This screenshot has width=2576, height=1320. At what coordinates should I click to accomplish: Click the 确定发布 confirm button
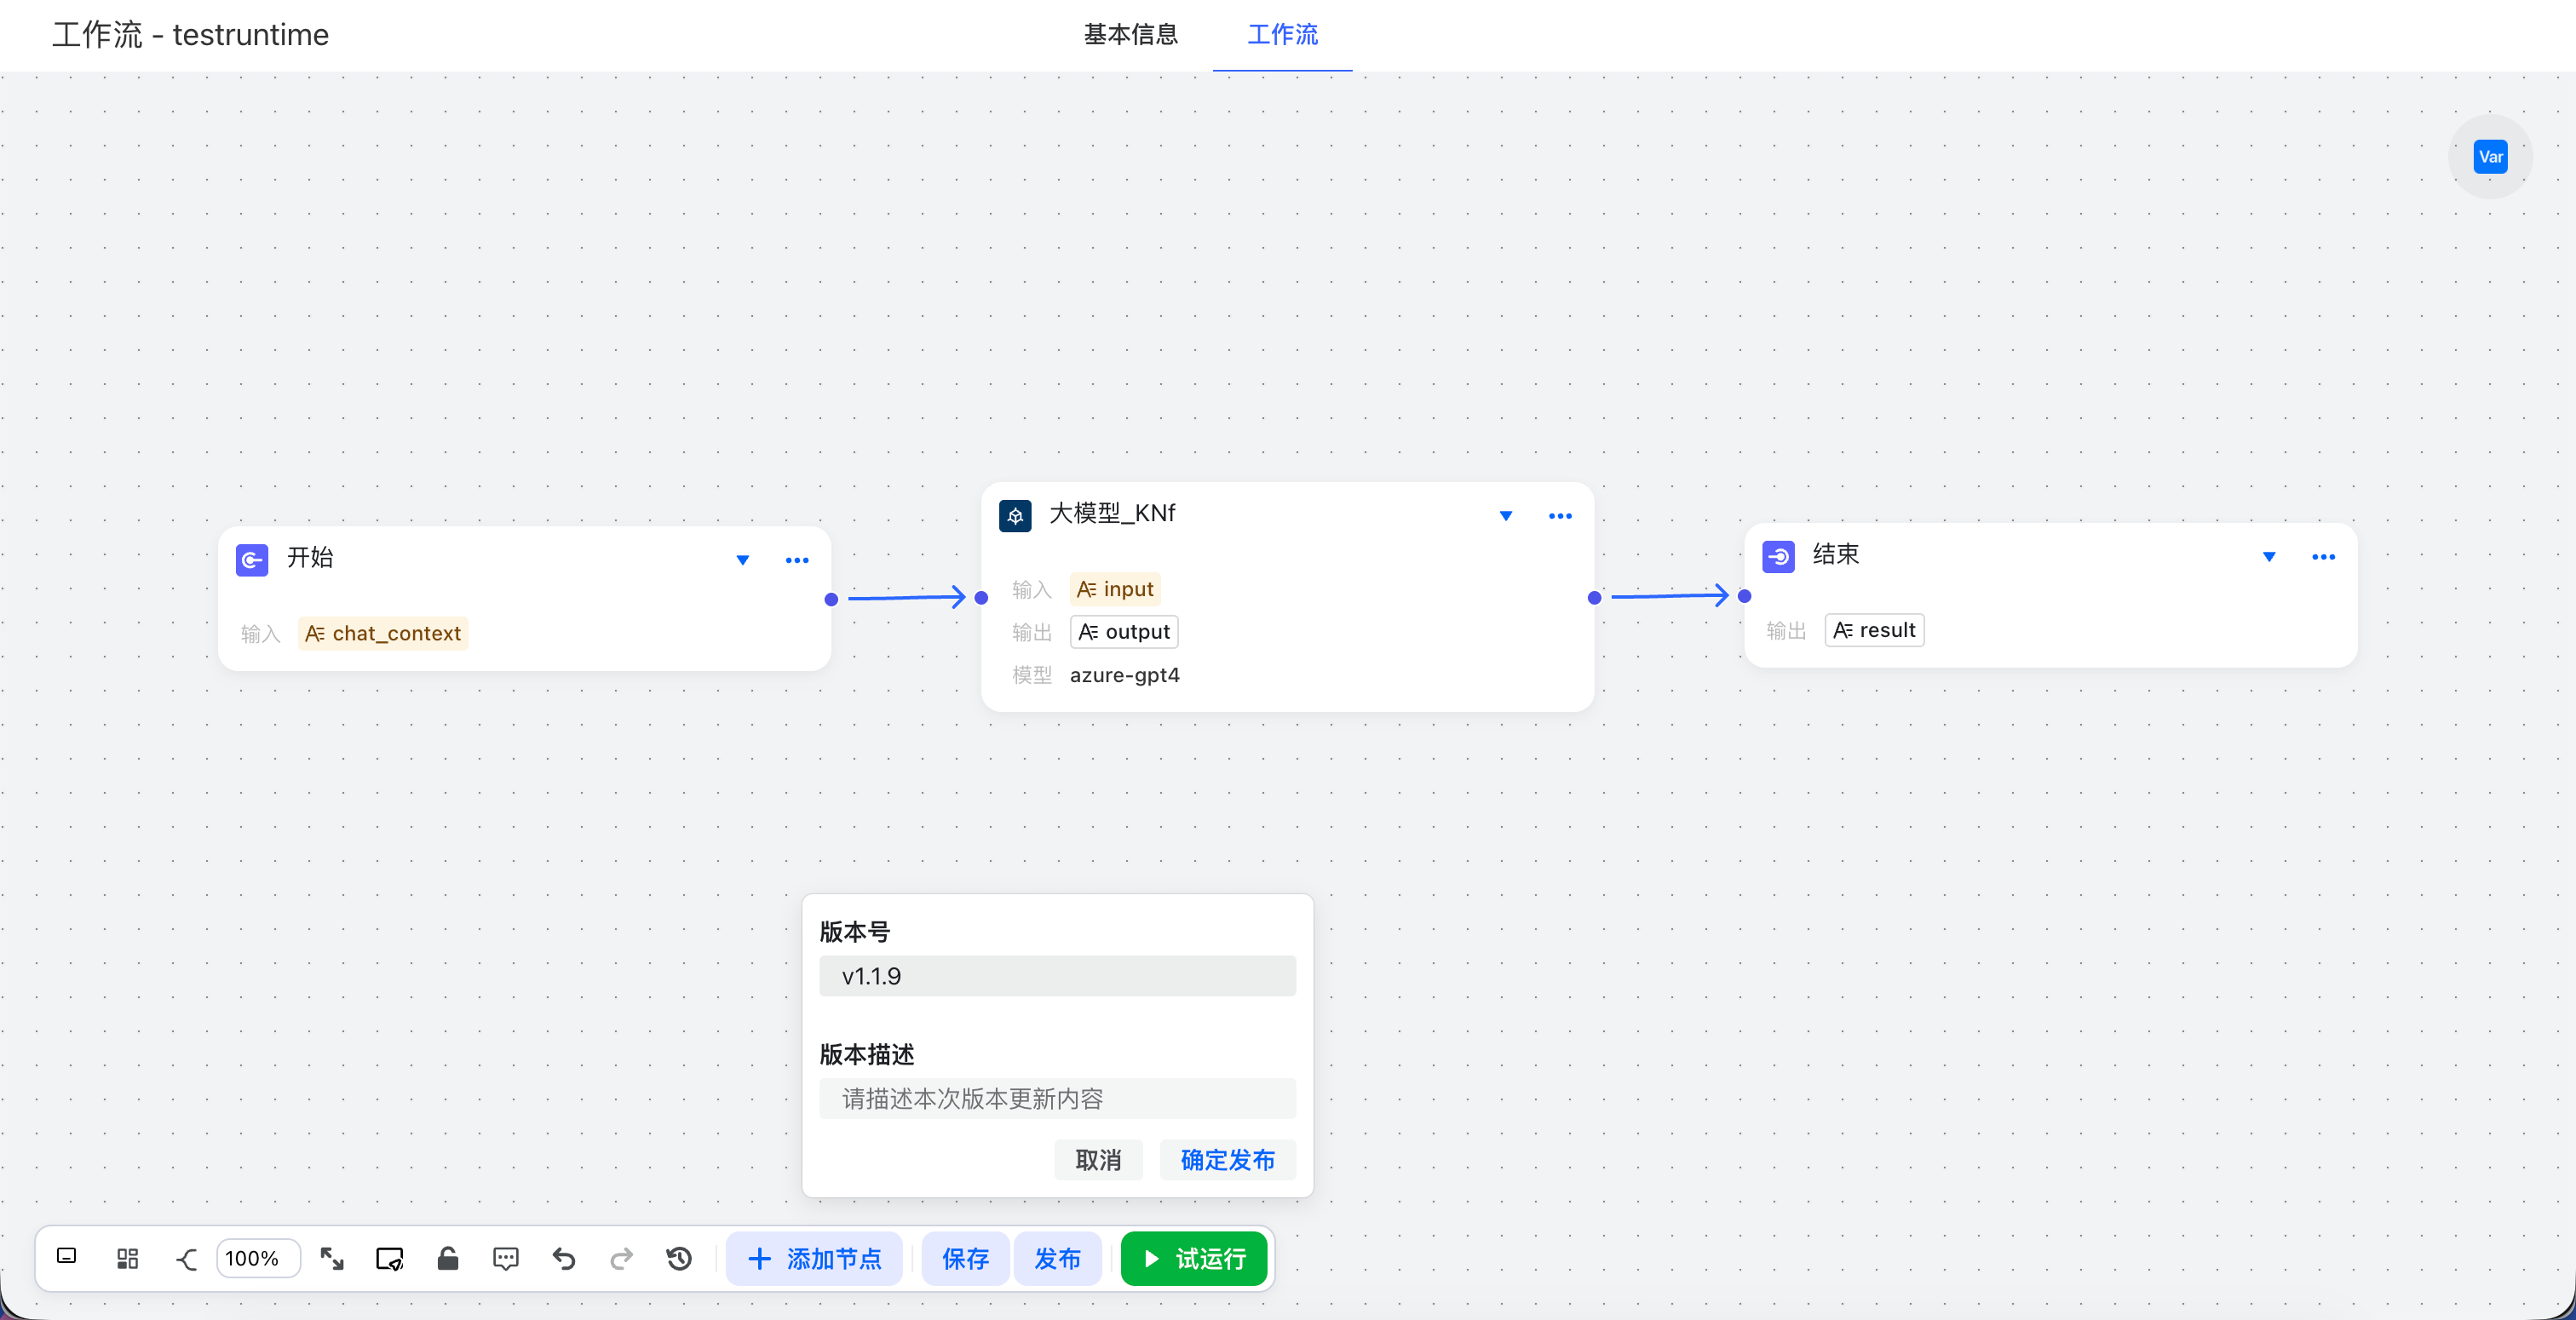1227,1160
